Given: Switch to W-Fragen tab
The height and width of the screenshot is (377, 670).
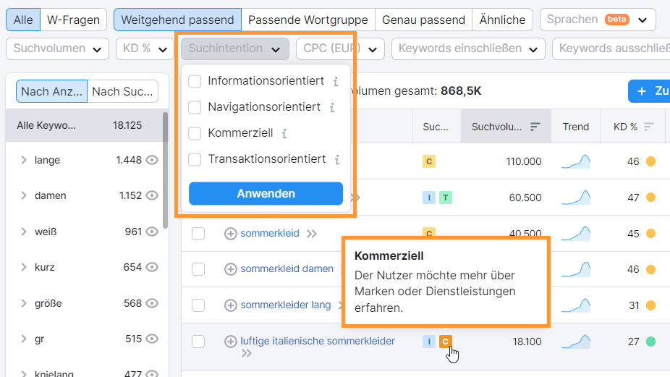Looking at the screenshot, I should click(x=74, y=20).
